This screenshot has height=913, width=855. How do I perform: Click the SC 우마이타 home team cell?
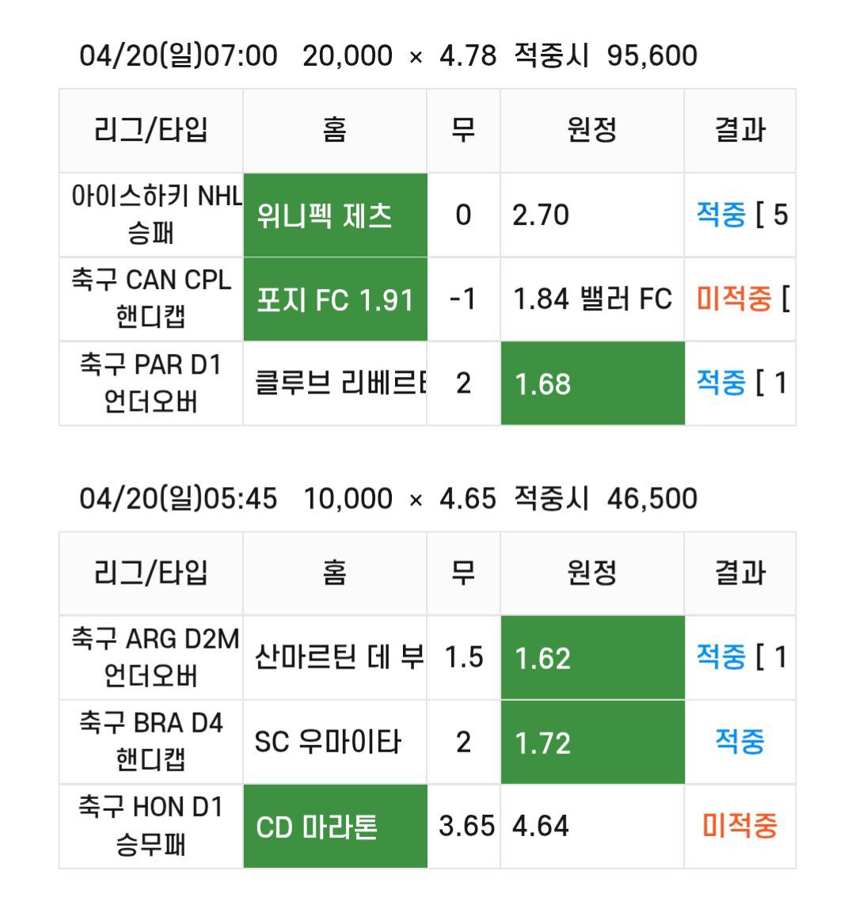pyautogui.click(x=335, y=742)
